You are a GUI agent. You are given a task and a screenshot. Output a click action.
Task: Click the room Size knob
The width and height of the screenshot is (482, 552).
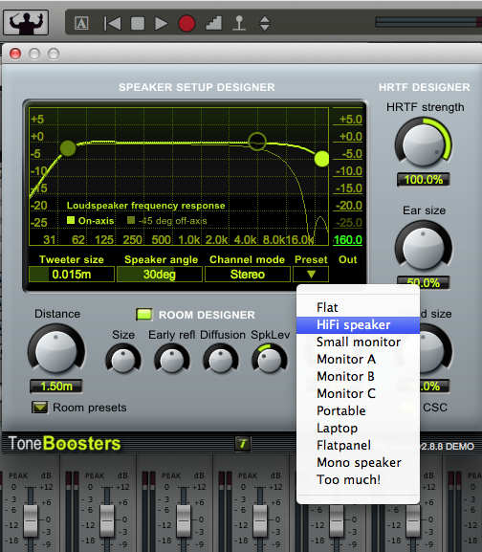pyautogui.click(x=123, y=359)
